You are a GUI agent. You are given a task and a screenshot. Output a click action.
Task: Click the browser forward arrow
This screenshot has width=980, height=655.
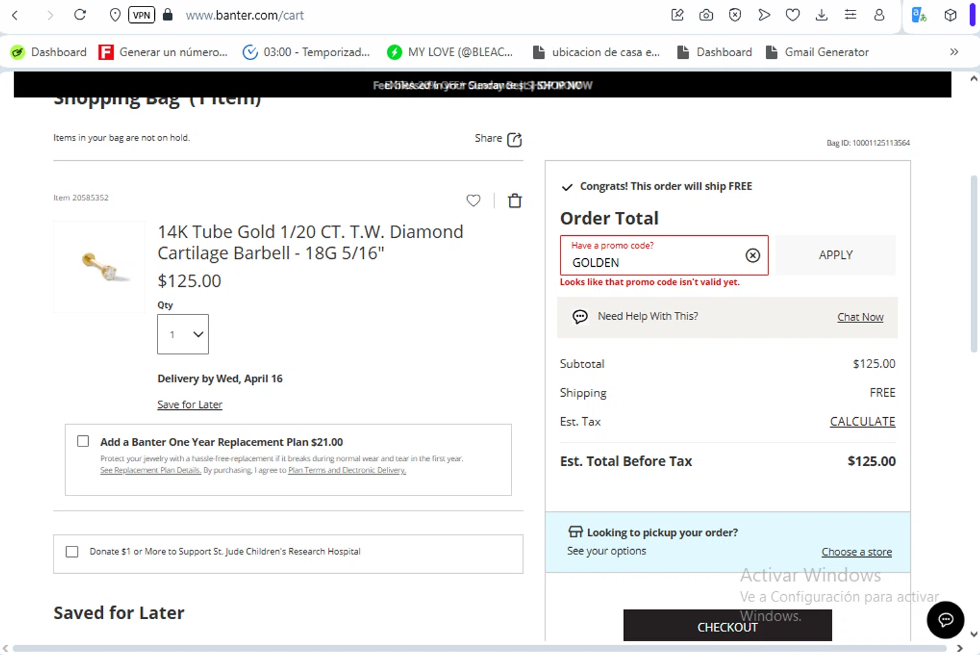point(50,15)
